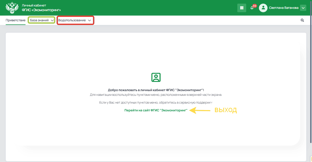
Task: Open the База знаний menu item
Action: (39, 20)
